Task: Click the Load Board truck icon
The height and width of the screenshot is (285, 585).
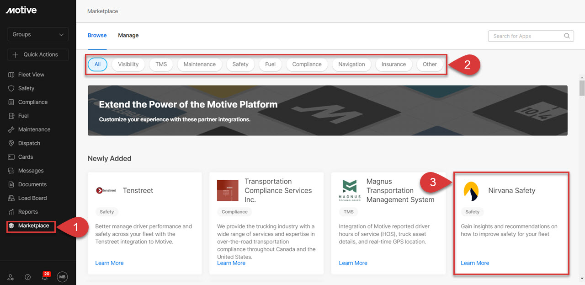Action: [x=11, y=198]
